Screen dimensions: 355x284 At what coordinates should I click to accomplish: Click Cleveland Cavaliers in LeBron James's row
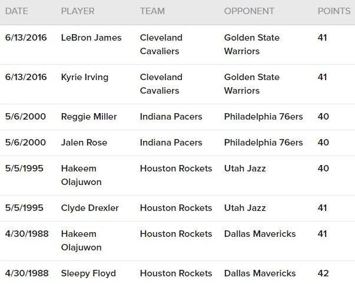[x=161, y=44]
